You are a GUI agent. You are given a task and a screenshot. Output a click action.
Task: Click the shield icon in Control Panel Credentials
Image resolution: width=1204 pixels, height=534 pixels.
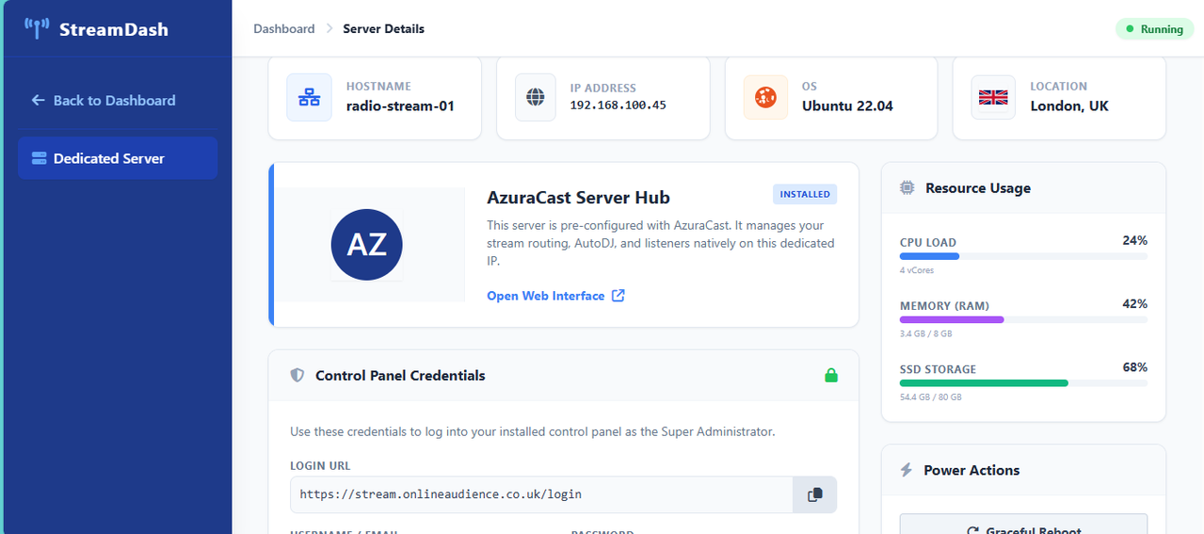[297, 375]
